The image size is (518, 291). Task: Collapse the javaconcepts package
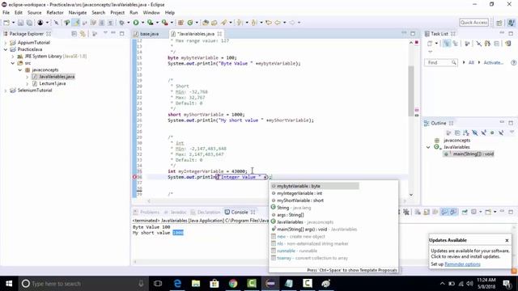19,70
